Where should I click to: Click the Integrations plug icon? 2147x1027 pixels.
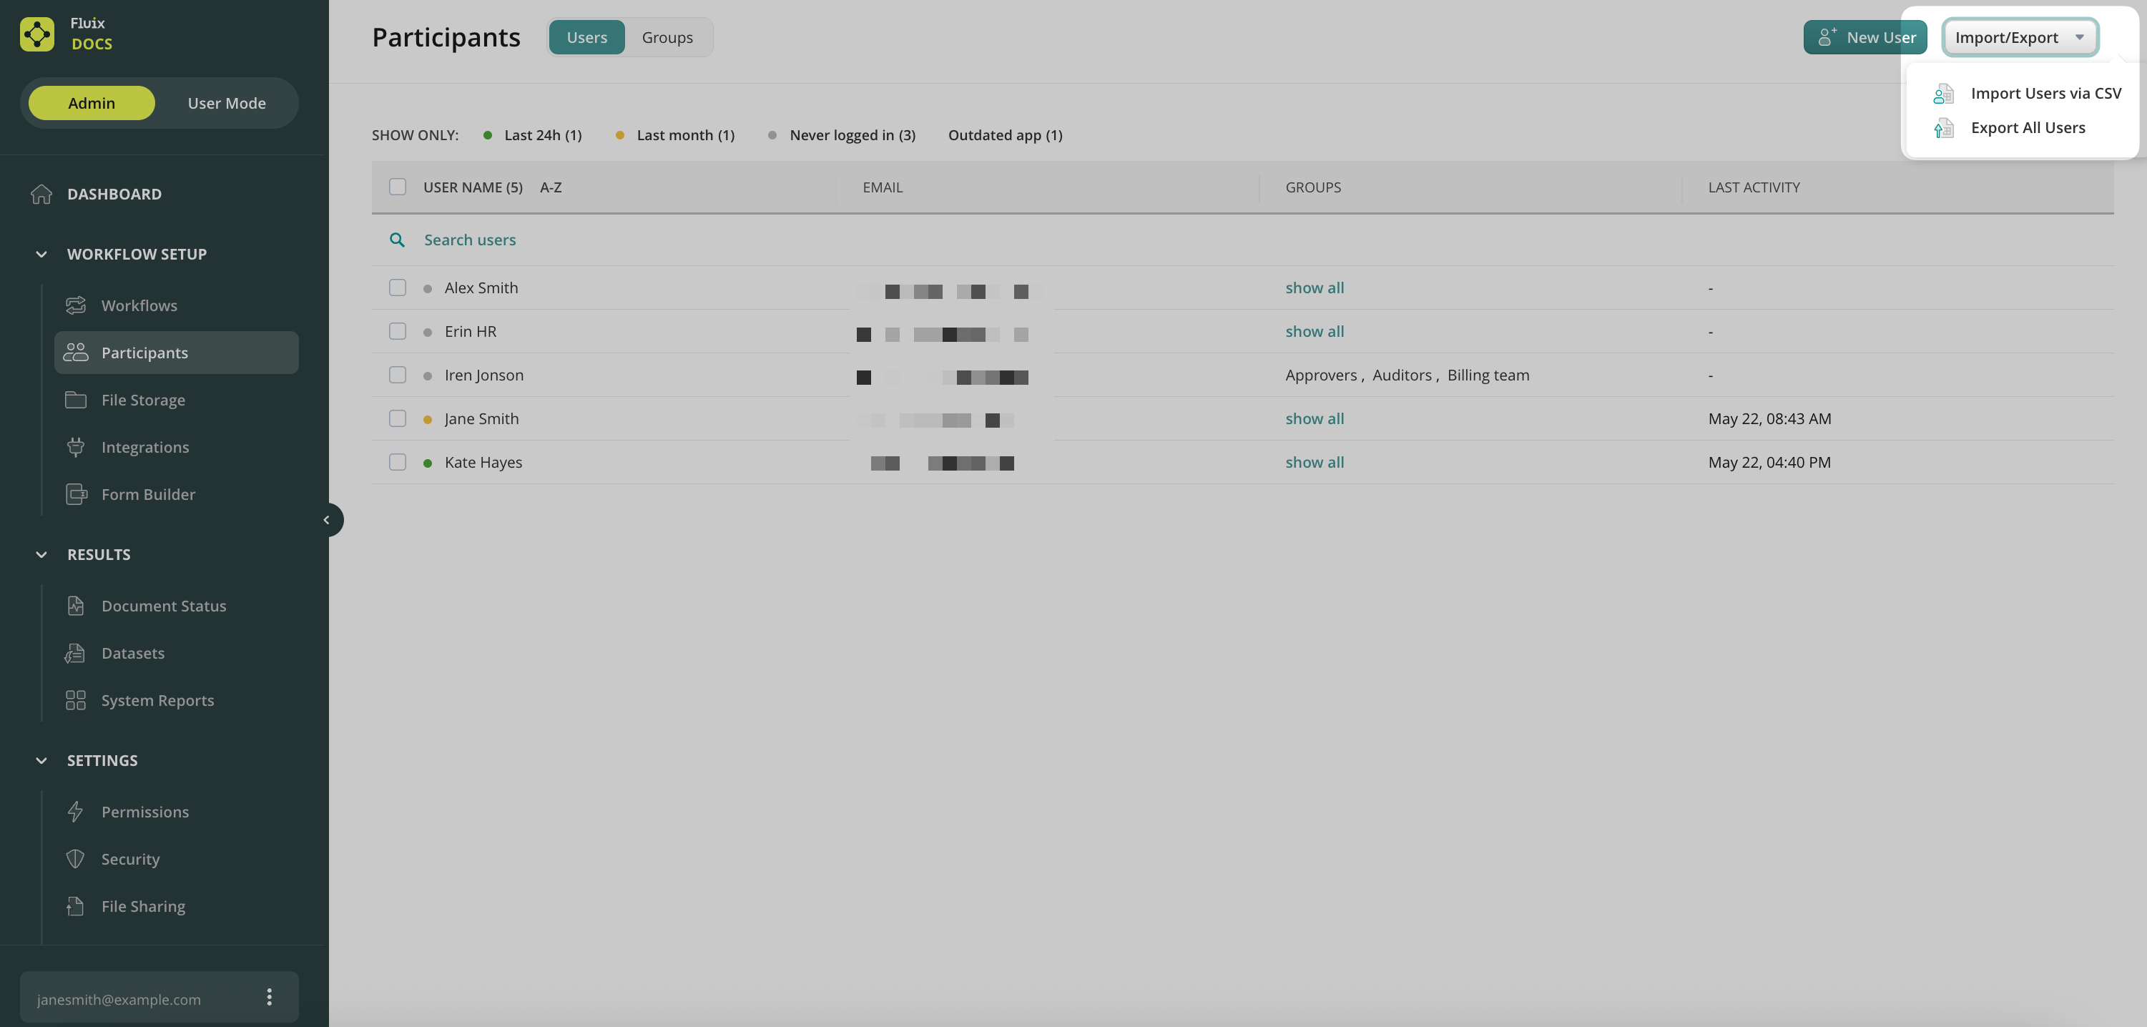(76, 447)
